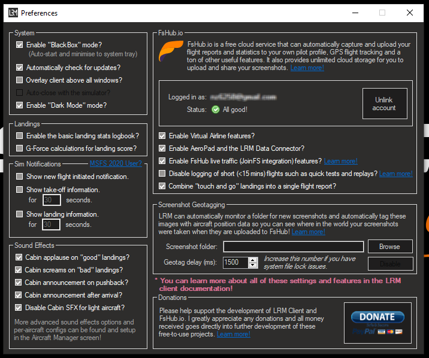The image size is (429, 358).
Task: Open Learn more link in Screenshot Geotagging
Action: (309, 232)
